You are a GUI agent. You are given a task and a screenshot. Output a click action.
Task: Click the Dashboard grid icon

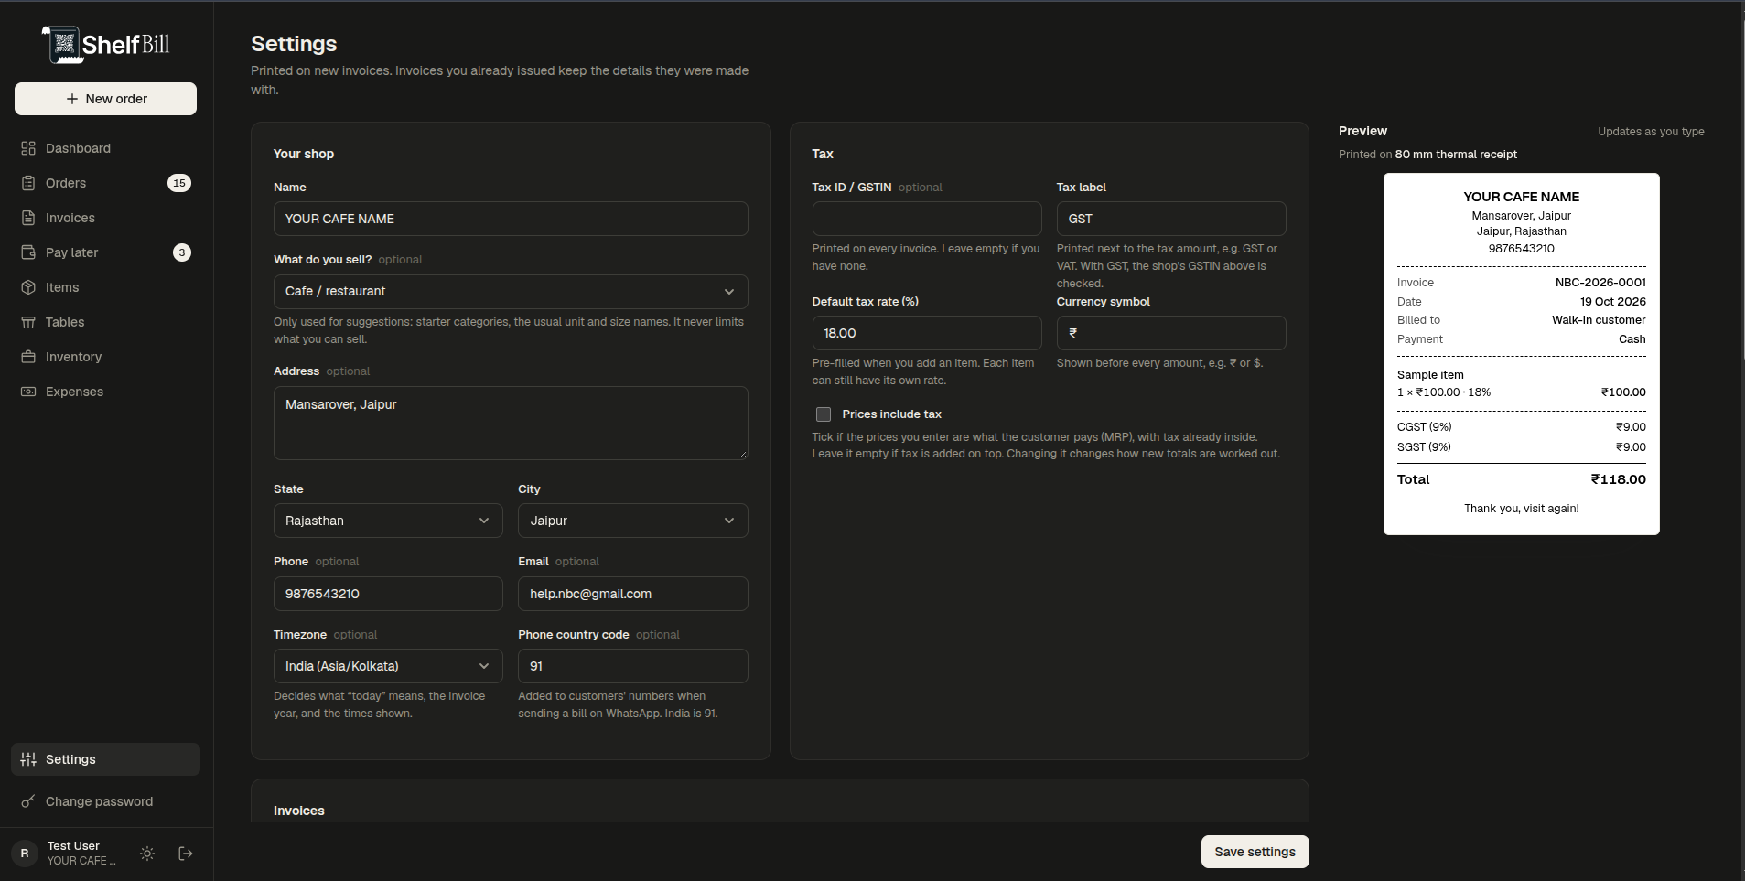(x=28, y=148)
